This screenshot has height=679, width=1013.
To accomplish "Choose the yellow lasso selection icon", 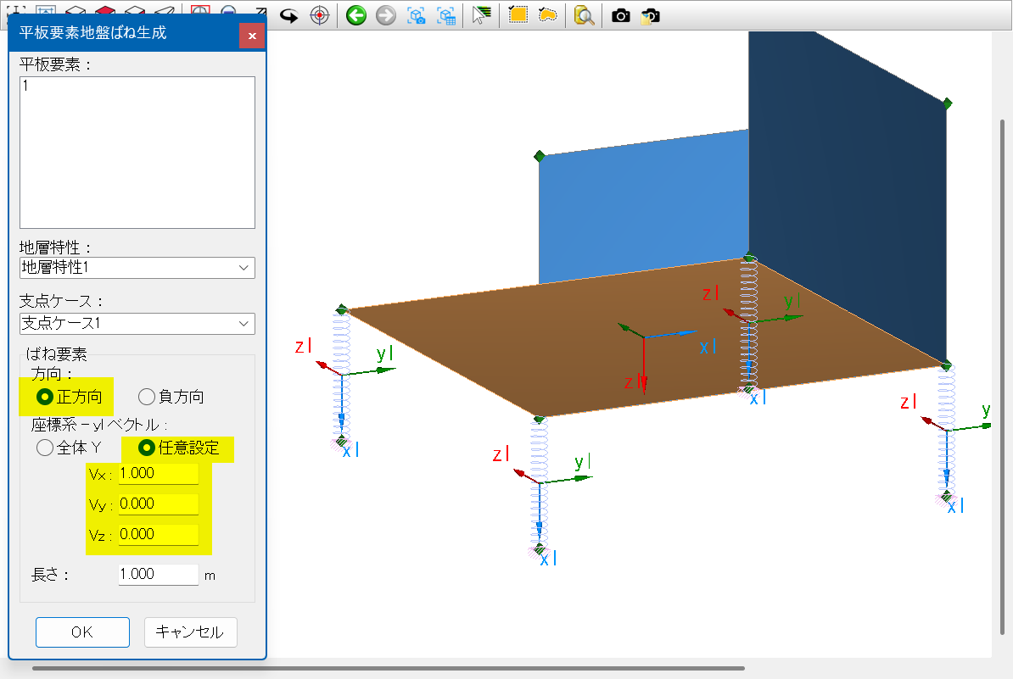I will [547, 15].
